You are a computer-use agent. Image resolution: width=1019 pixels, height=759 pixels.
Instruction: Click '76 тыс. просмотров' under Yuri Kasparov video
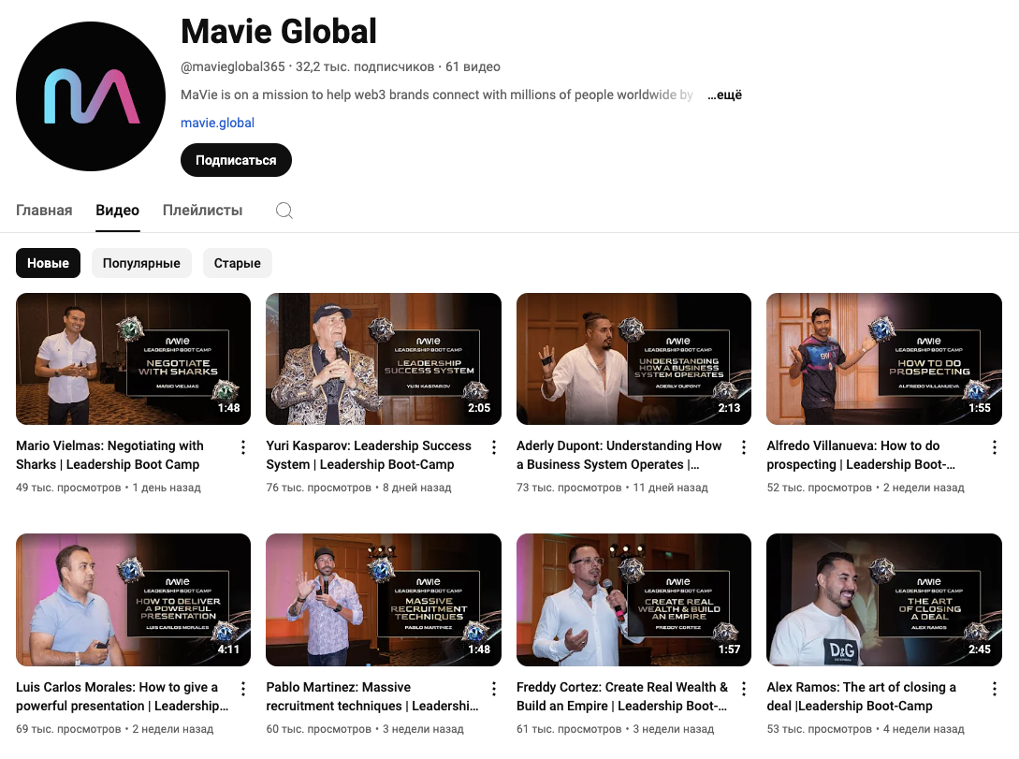318,488
